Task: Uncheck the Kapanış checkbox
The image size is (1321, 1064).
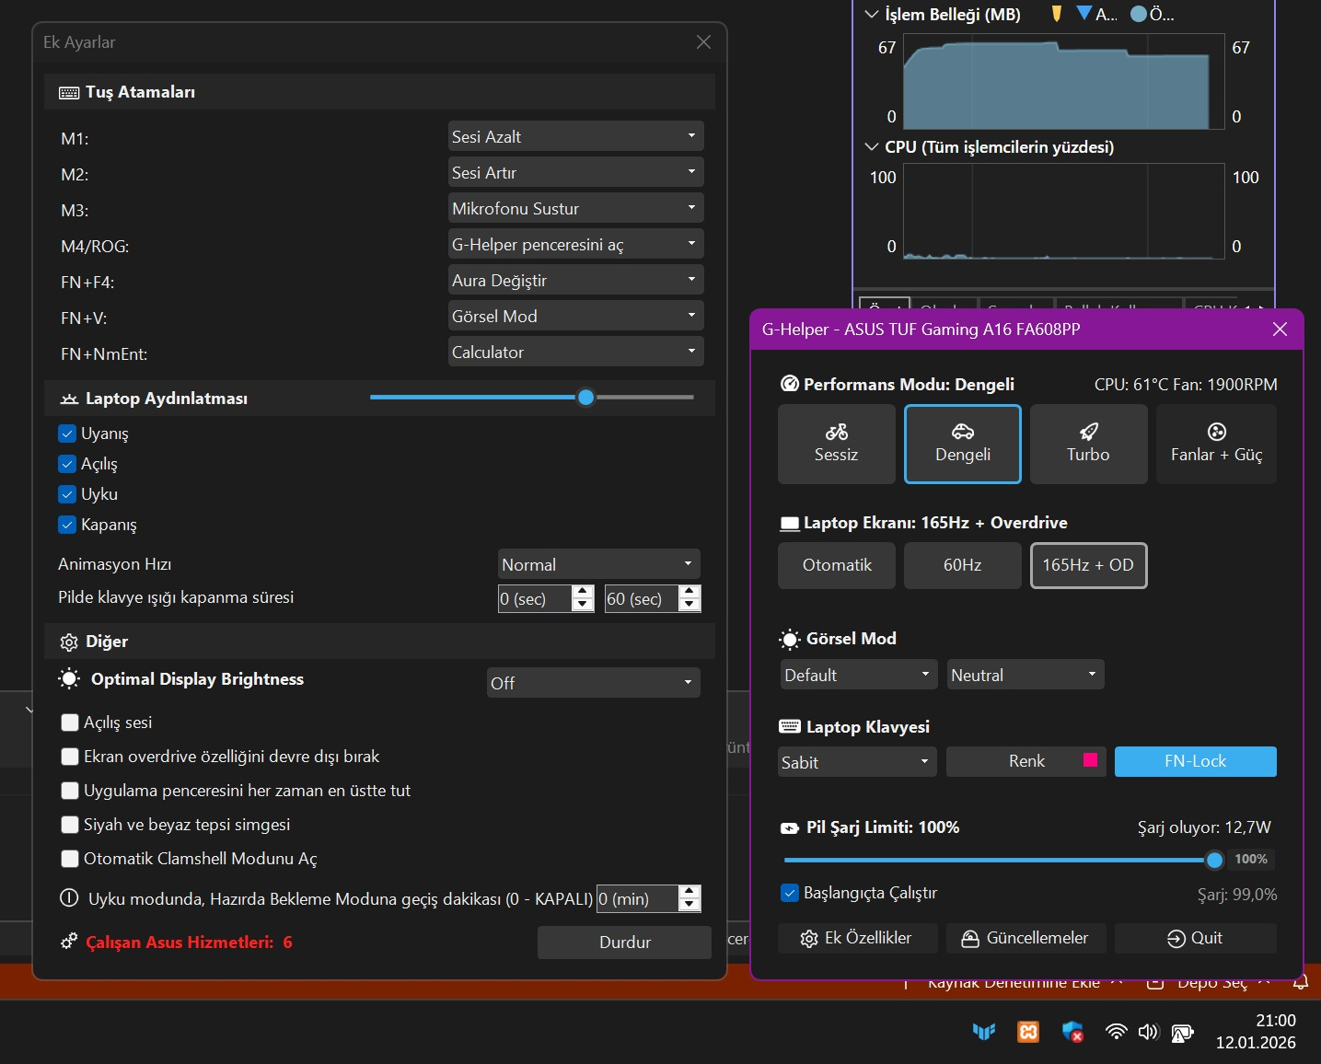Action: click(x=67, y=525)
